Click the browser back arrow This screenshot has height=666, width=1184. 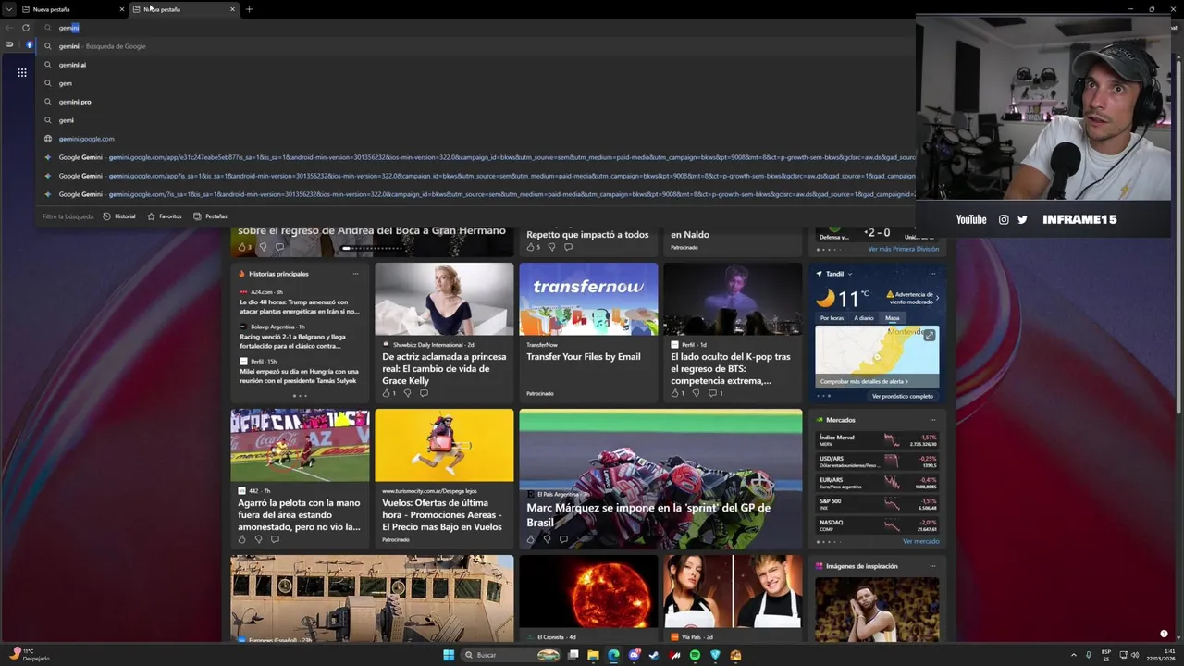point(9,28)
